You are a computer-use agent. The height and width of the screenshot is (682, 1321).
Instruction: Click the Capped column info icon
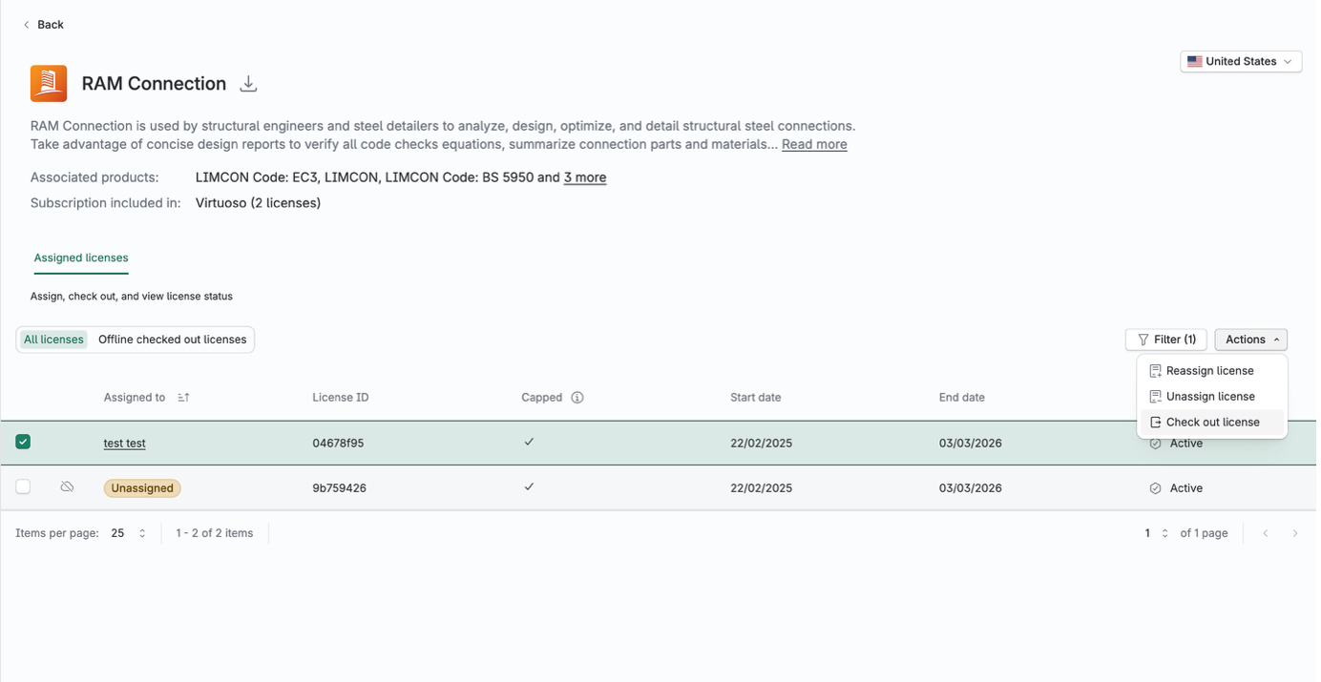tap(577, 398)
